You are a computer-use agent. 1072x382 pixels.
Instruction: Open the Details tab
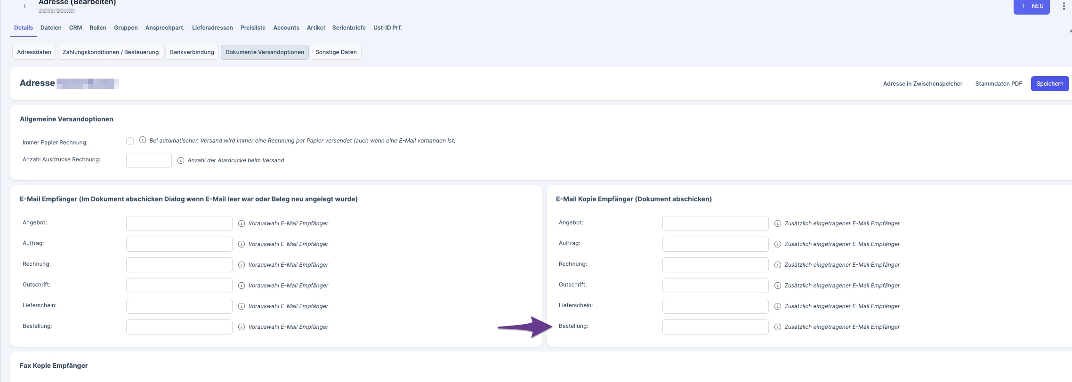pyautogui.click(x=24, y=28)
